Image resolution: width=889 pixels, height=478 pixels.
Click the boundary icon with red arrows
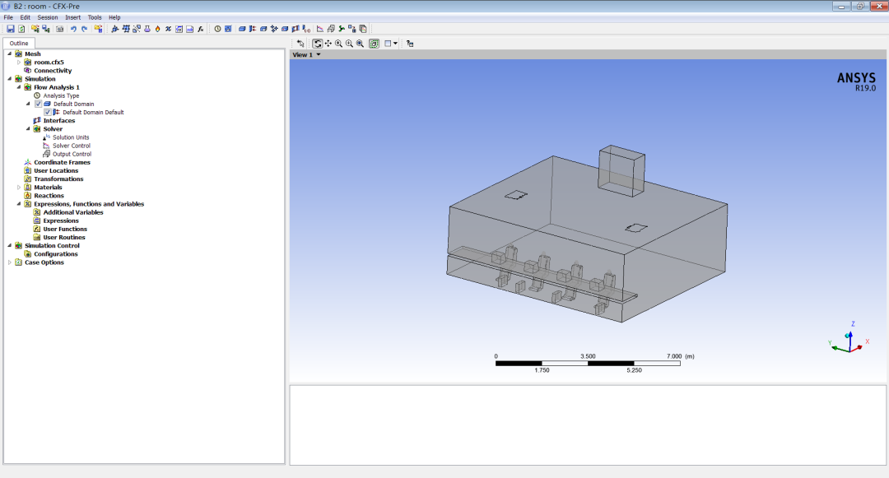tap(253, 29)
